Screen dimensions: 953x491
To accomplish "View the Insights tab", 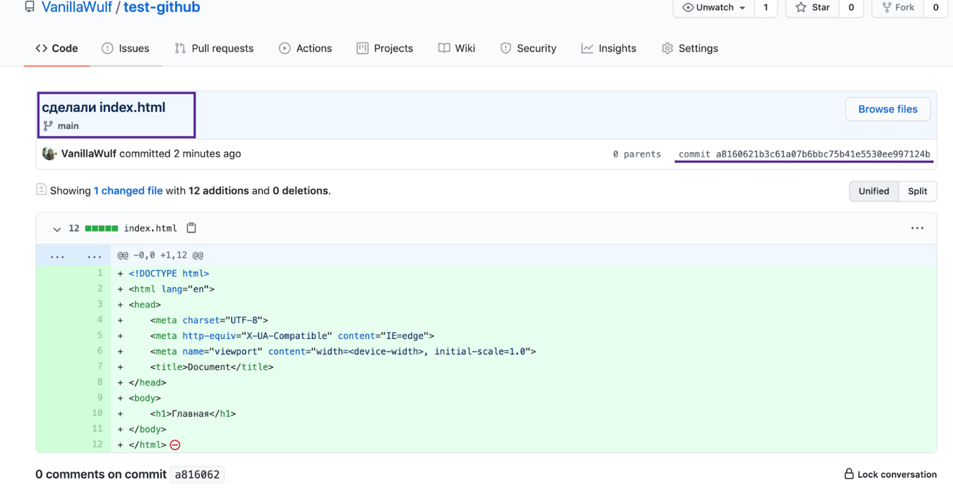I will click(x=609, y=48).
